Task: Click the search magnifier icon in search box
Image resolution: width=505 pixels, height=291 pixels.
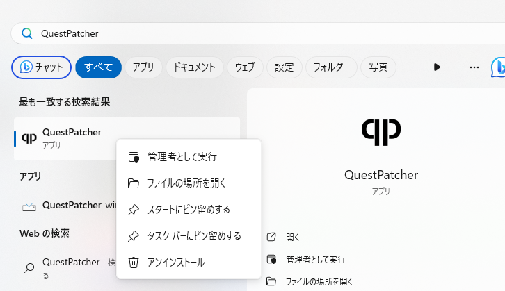Action: [x=26, y=33]
